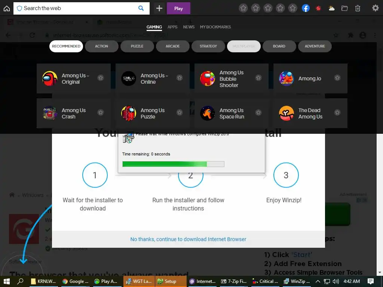Click the first empty star bookmark slot

click(243, 8)
